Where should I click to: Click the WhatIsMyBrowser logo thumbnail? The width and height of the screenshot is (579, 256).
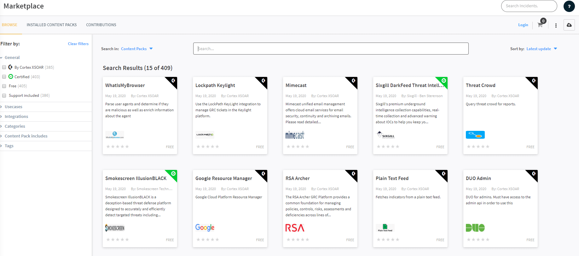coord(115,135)
